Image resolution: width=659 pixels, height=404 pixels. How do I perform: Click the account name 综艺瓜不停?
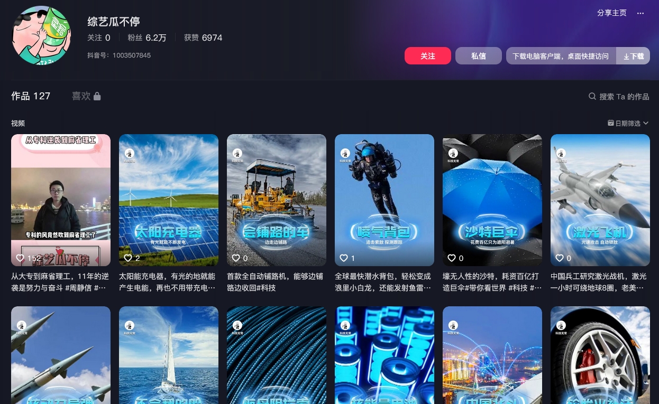114,22
